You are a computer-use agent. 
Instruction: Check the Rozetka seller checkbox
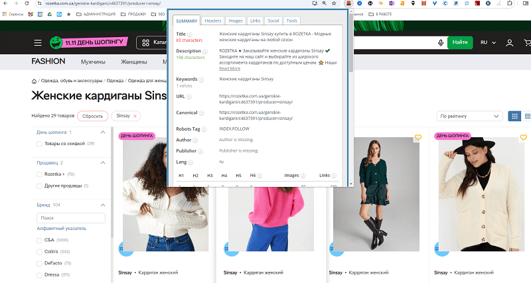[39, 174]
